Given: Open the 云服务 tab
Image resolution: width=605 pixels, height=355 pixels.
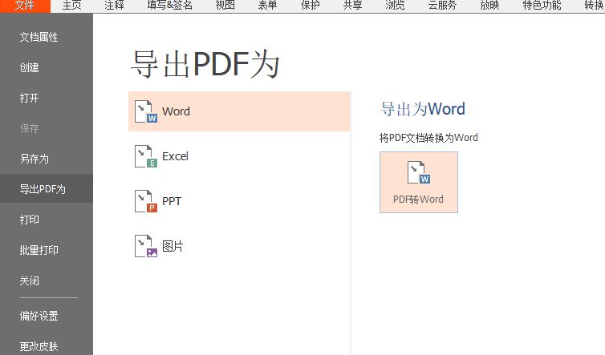Looking at the screenshot, I should (x=442, y=6).
